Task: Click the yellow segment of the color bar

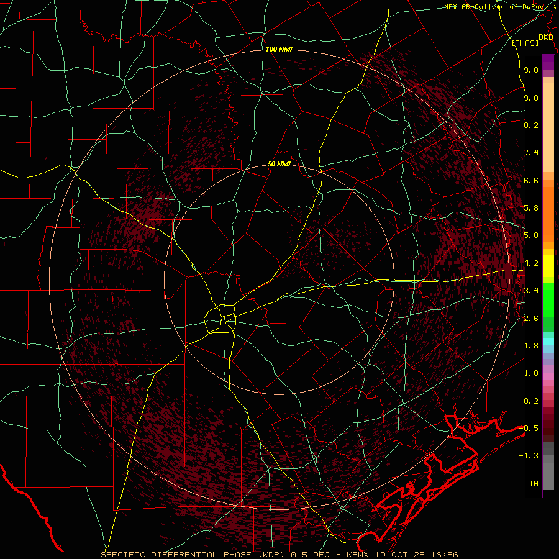Action: click(548, 266)
